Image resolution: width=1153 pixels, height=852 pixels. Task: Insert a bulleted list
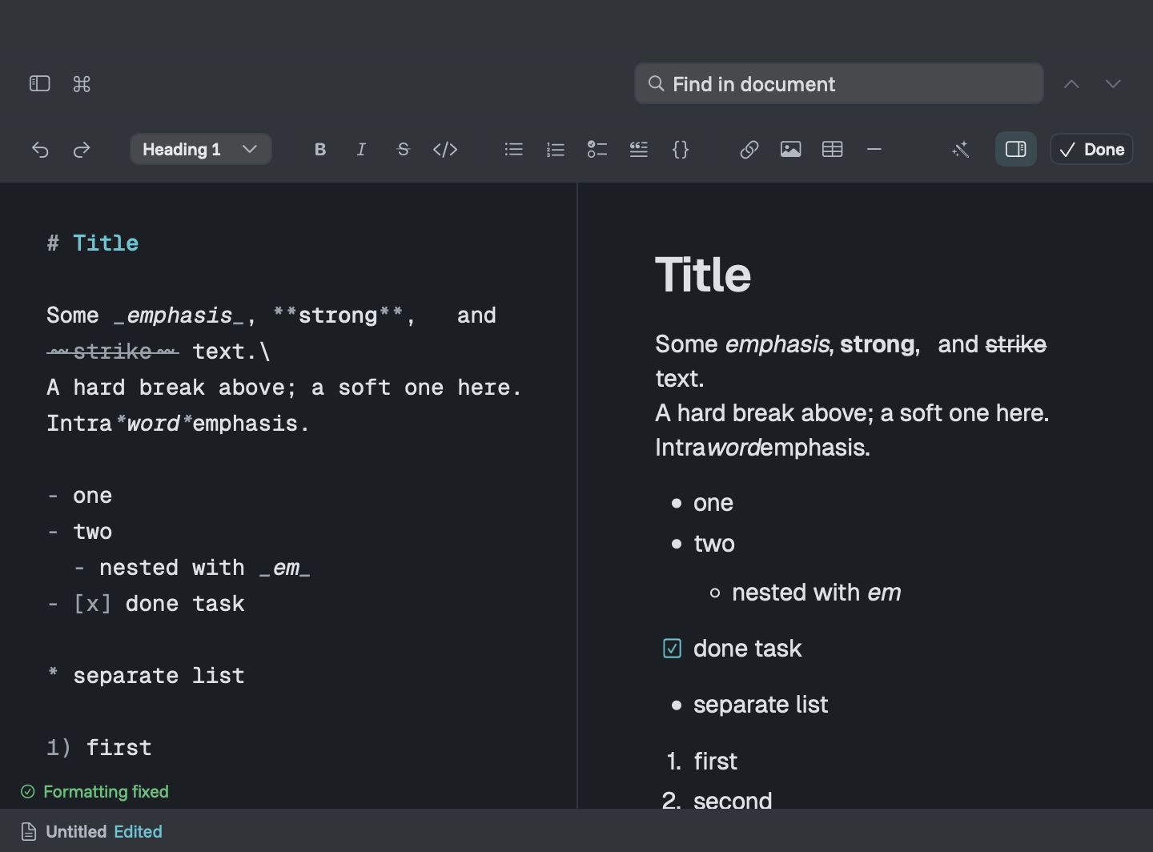click(514, 150)
